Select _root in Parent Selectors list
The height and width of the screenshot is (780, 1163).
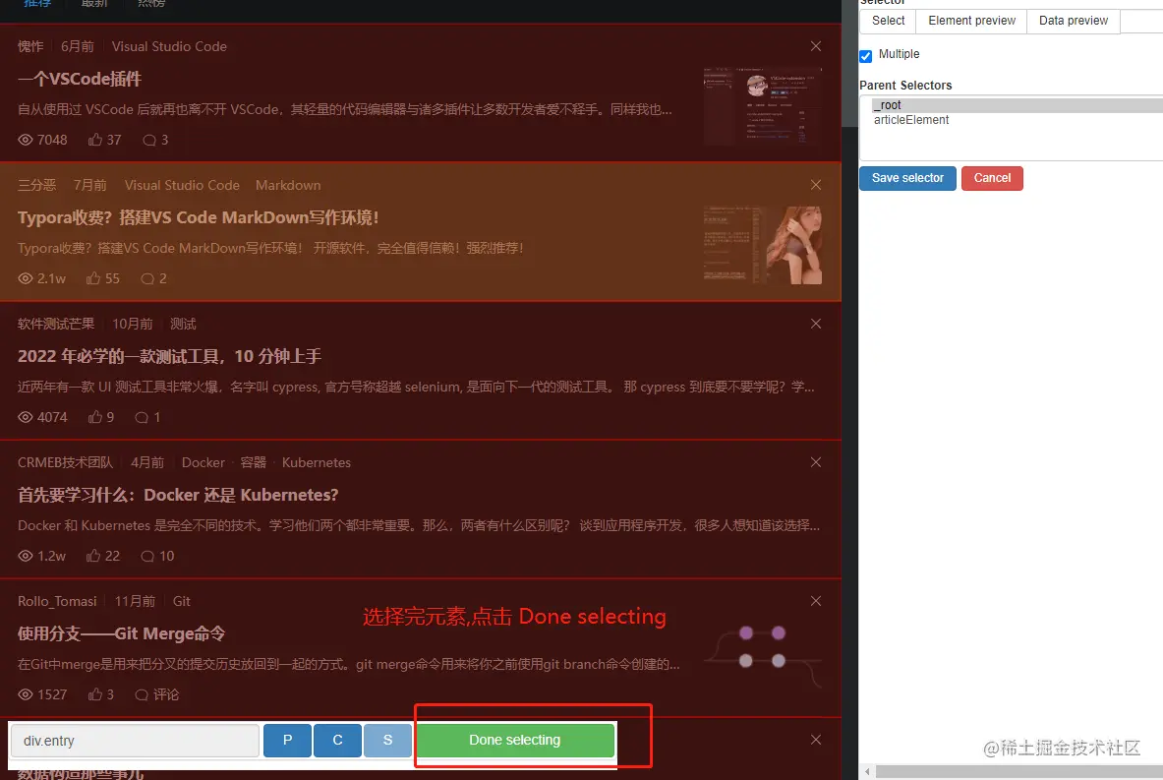(x=1017, y=105)
